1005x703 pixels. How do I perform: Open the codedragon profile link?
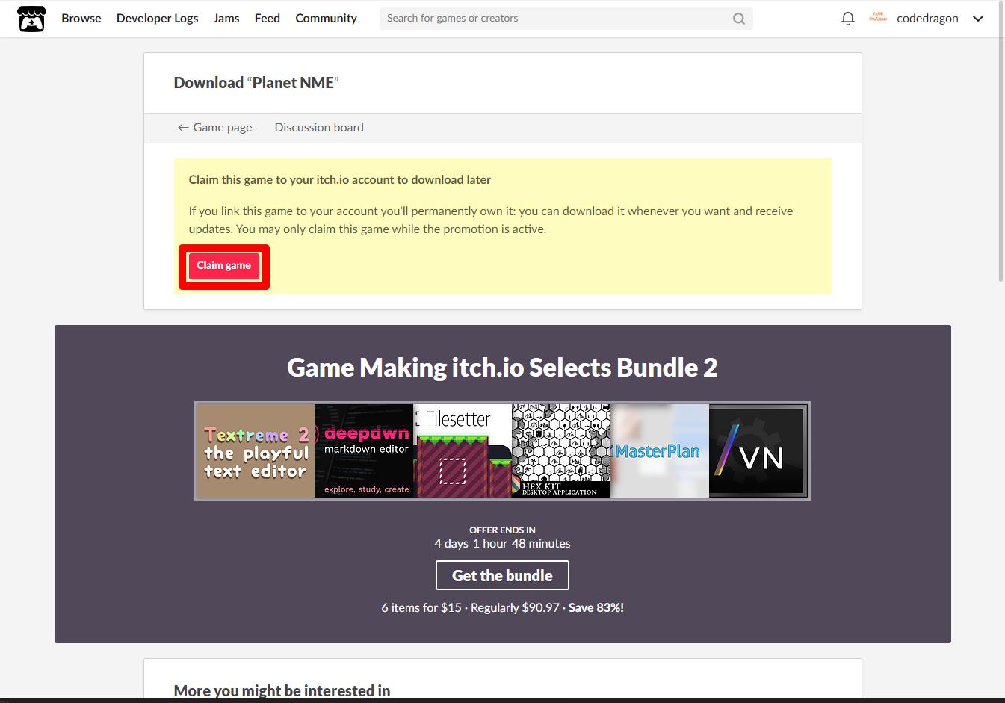click(927, 19)
